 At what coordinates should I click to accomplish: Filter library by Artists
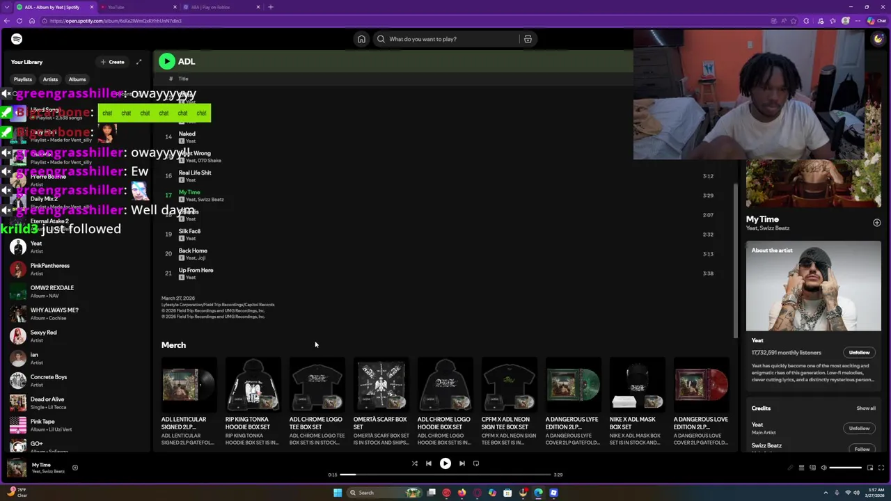click(50, 79)
